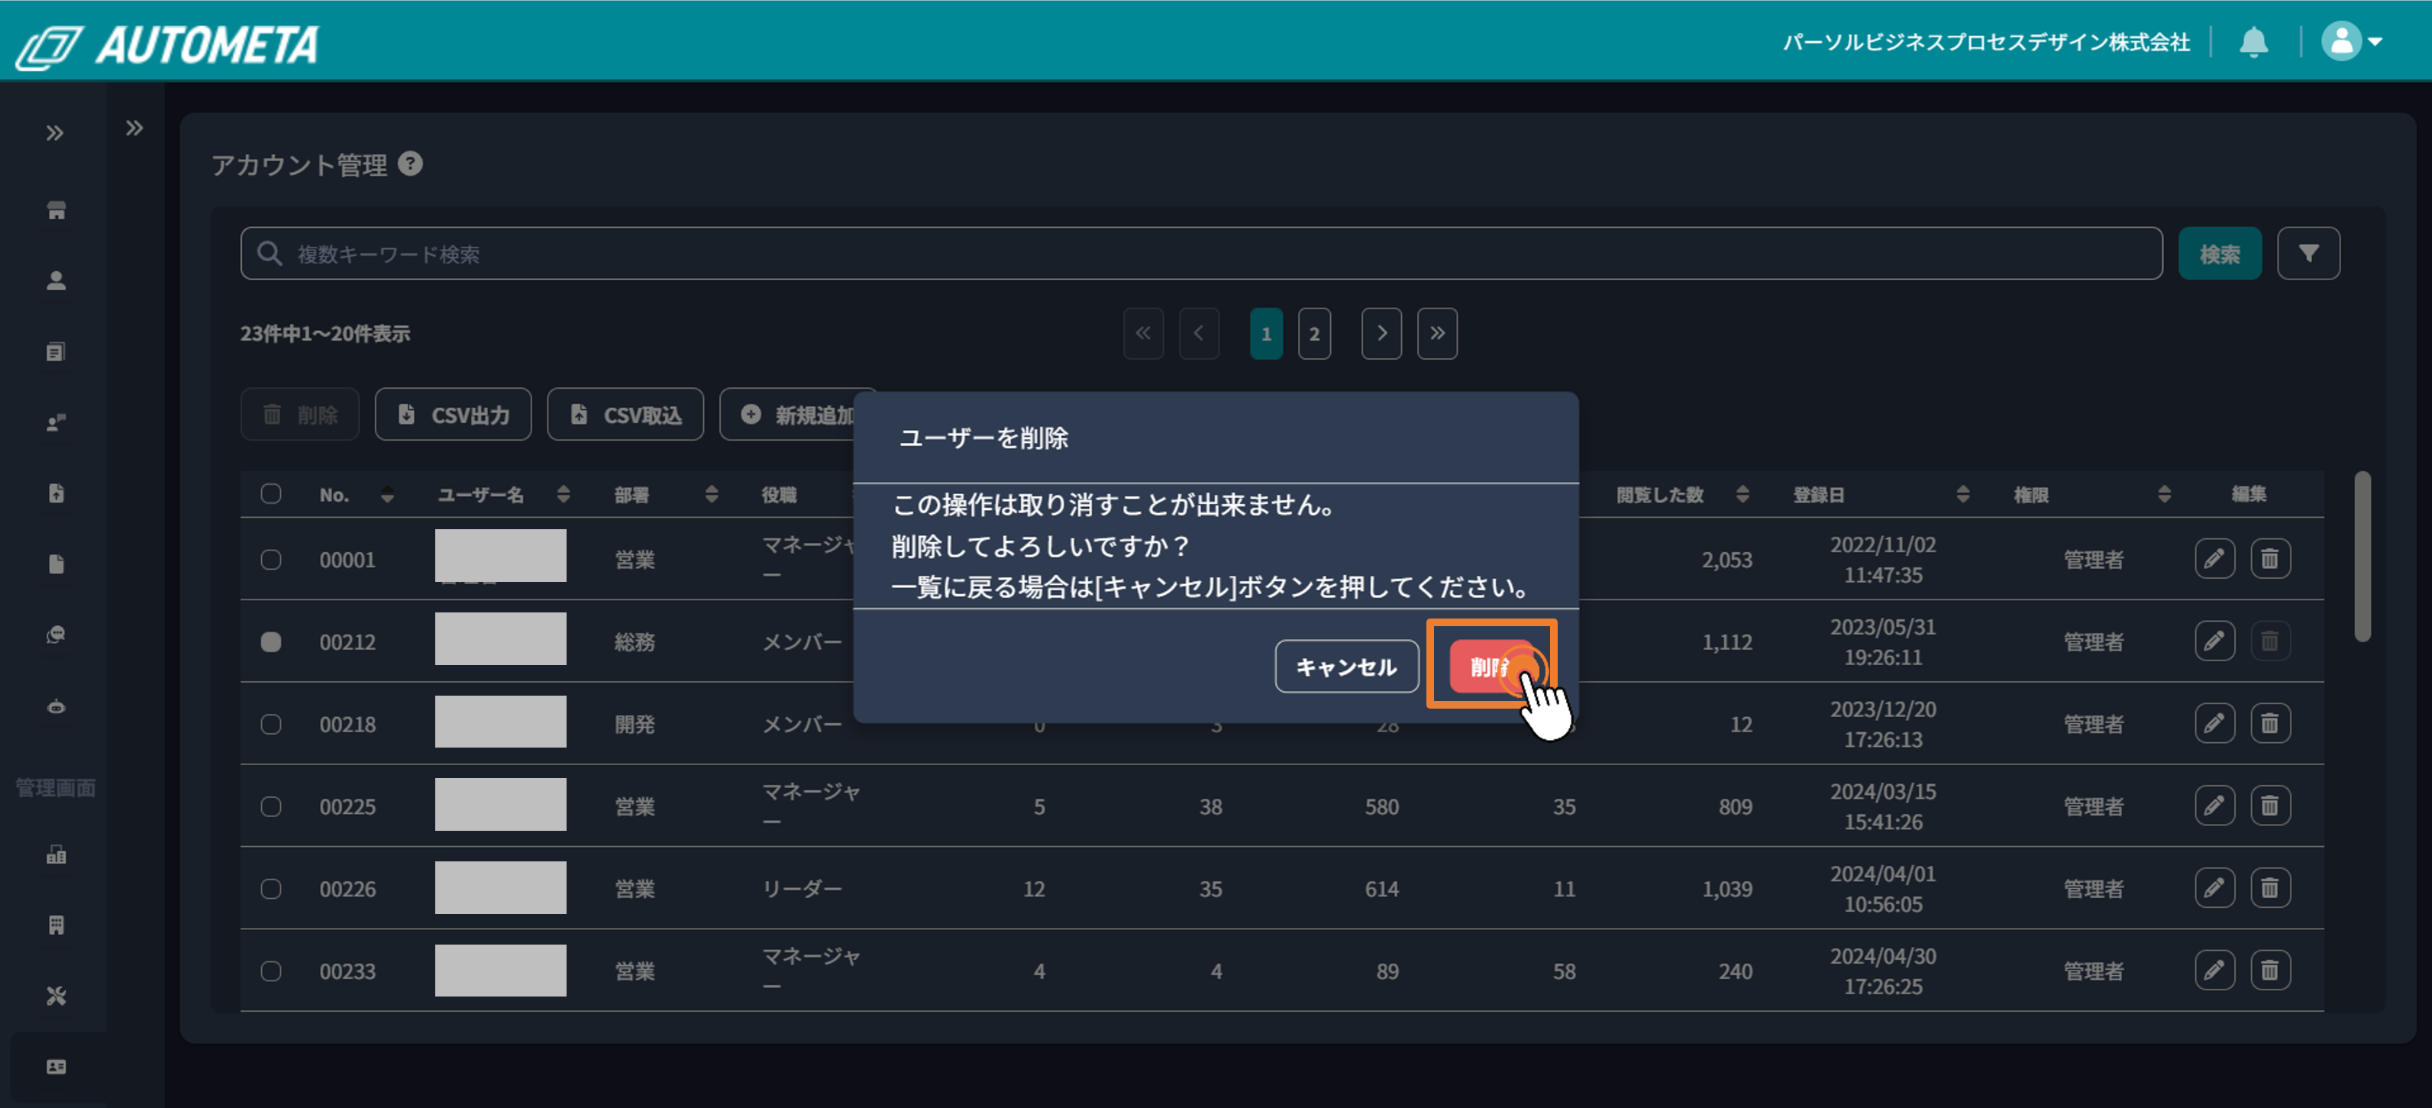
Task: Sort by the 権限 column arrows
Action: [x=2164, y=495]
